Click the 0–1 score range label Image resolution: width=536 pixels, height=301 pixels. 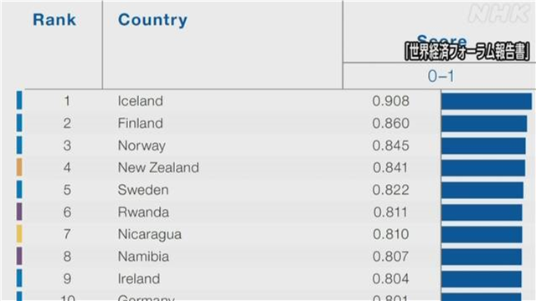pyautogui.click(x=441, y=76)
